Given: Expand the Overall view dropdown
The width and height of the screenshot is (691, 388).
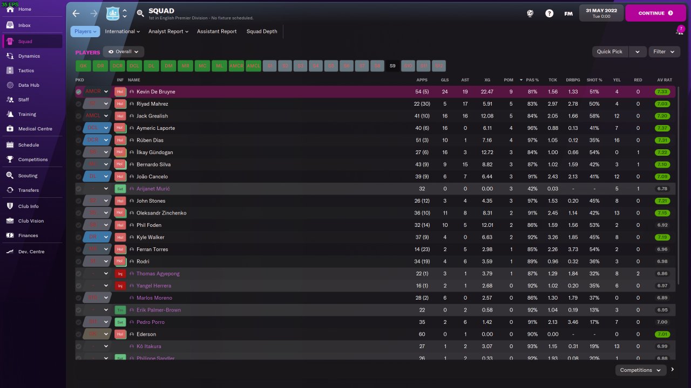Looking at the screenshot, I should (x=124, y=52).
